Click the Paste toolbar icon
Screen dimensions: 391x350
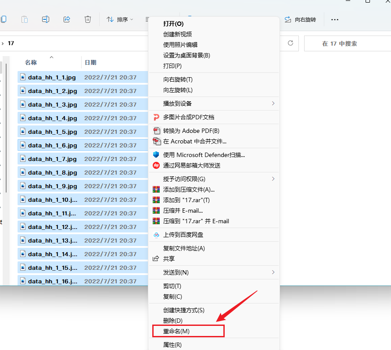(25, 19)
